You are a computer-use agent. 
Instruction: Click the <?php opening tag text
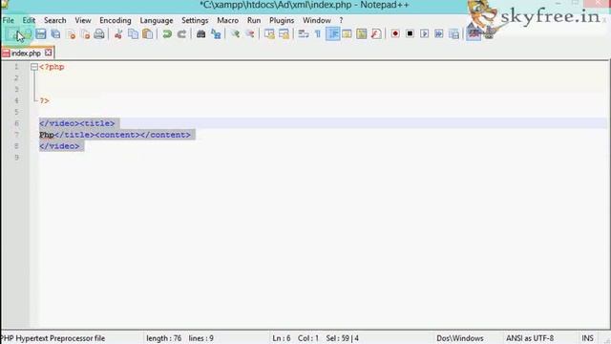(x=52, y=67)
